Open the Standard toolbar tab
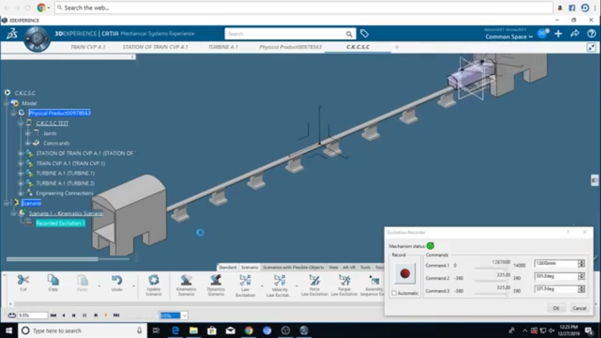The image size is (601, 338). click(227, 267)
